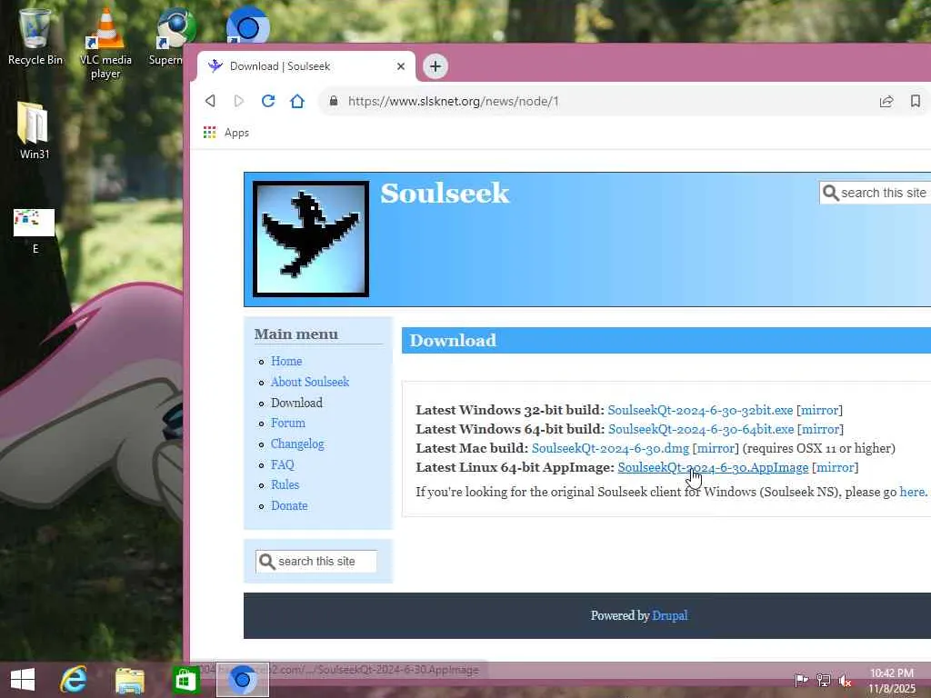Image resolution: width=931 pixels, height=698 pixels.
Task: Open FAQ in the Main menu
Action: pyautogui.click(x=283, y=464)
